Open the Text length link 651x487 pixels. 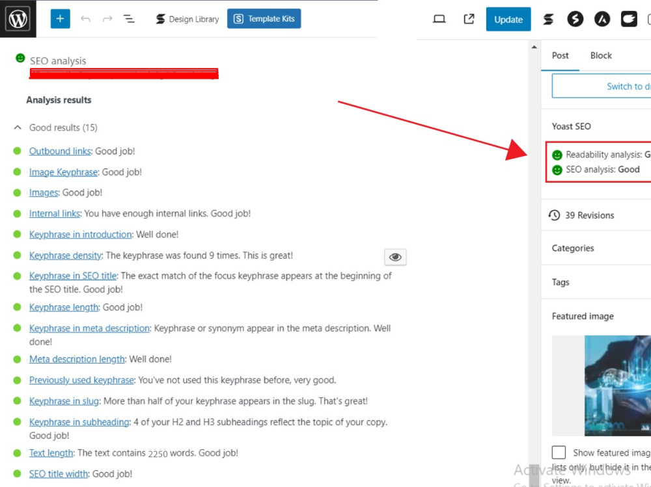point(51,453)
